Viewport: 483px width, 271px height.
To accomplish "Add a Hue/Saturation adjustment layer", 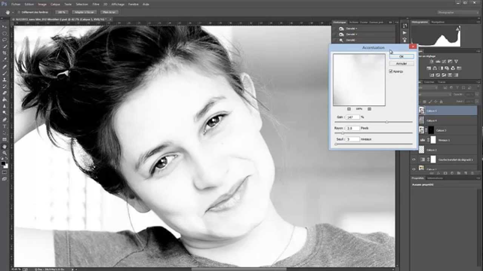I will [429, 68].
